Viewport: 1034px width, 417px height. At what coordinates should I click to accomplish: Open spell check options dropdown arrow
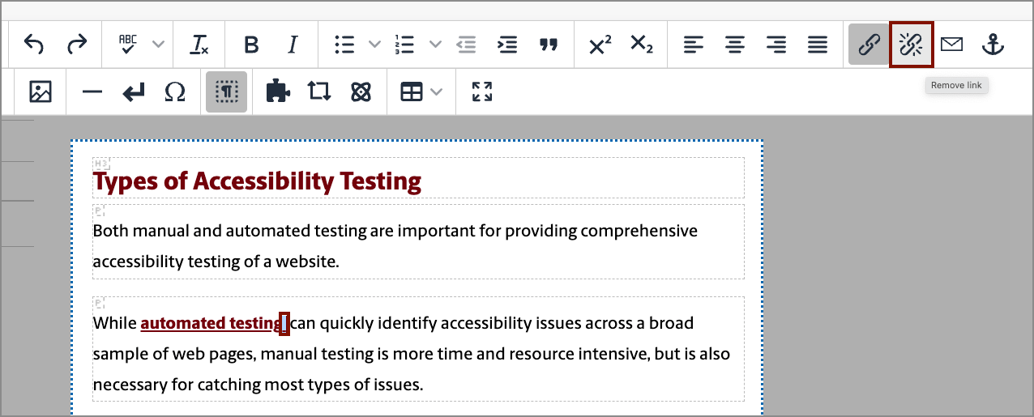(158, 45)
